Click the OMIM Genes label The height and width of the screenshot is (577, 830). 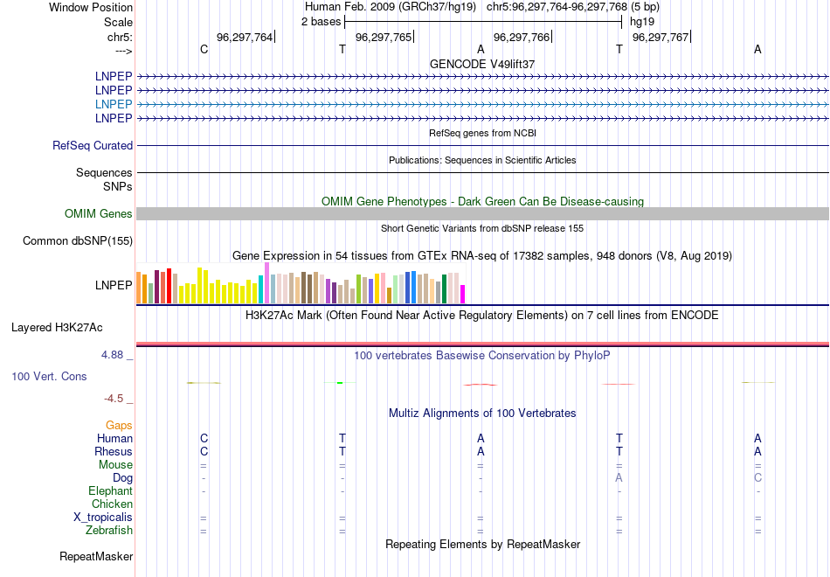(x=99, y=213)
